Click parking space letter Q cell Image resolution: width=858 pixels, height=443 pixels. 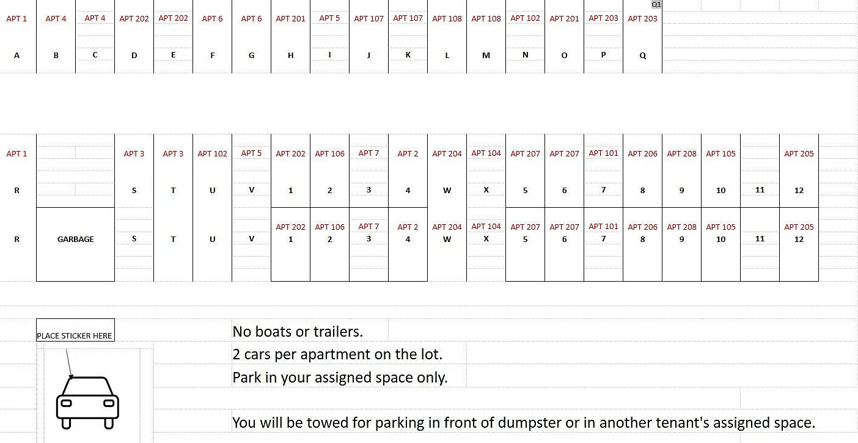coord(642,55)
